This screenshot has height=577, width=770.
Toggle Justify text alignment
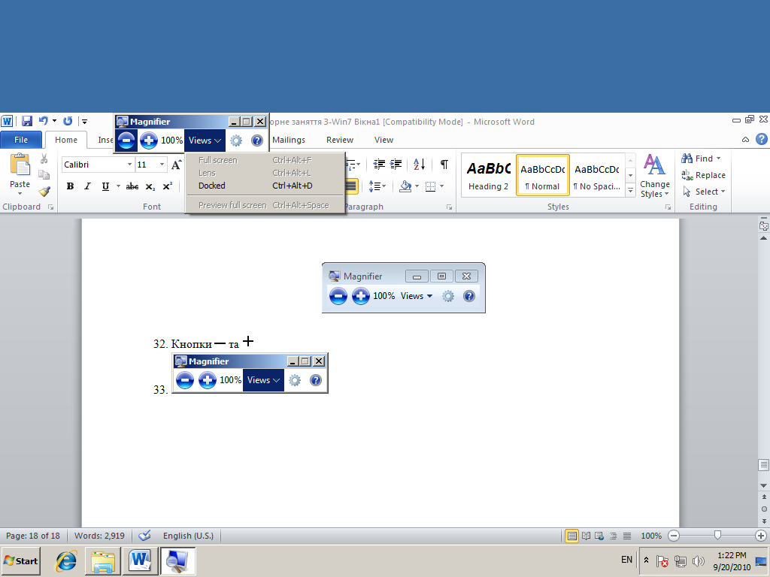coord(350,186)
